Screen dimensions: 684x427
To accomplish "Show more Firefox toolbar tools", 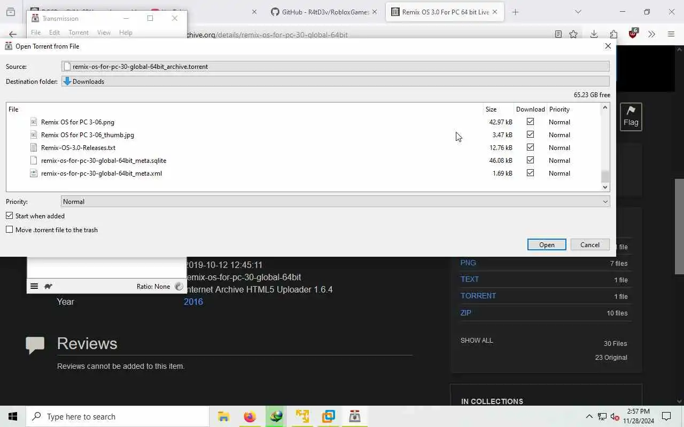I will click(x=651, y=34).
